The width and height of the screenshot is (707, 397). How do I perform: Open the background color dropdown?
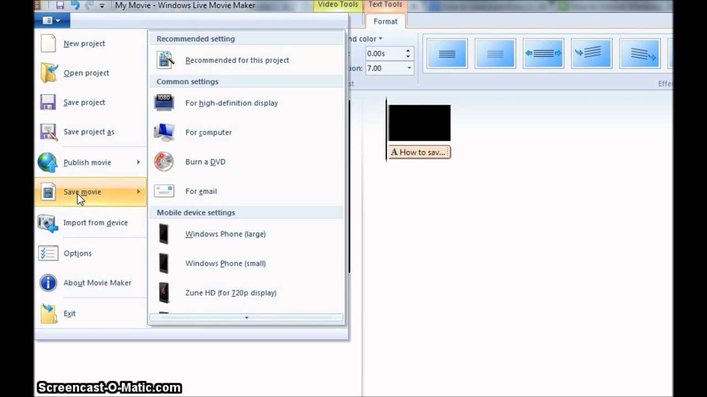[x=381, y=39]
